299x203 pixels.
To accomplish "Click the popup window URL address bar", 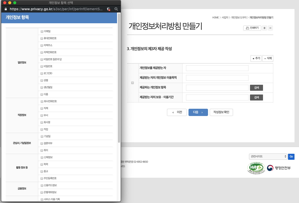I will tap(56, 9).
